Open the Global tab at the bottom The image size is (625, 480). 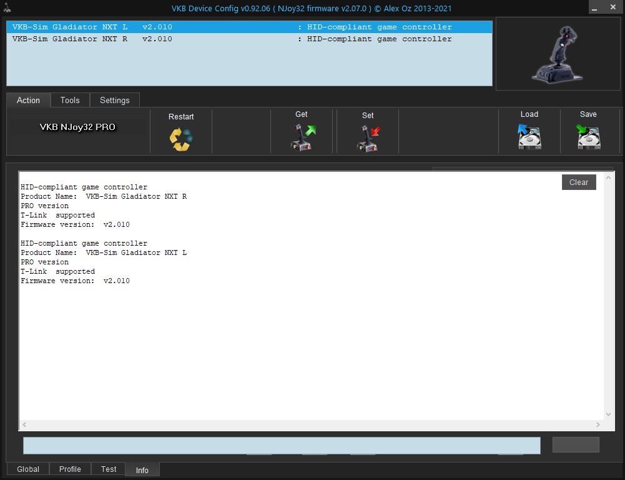[x=28, y=469]
